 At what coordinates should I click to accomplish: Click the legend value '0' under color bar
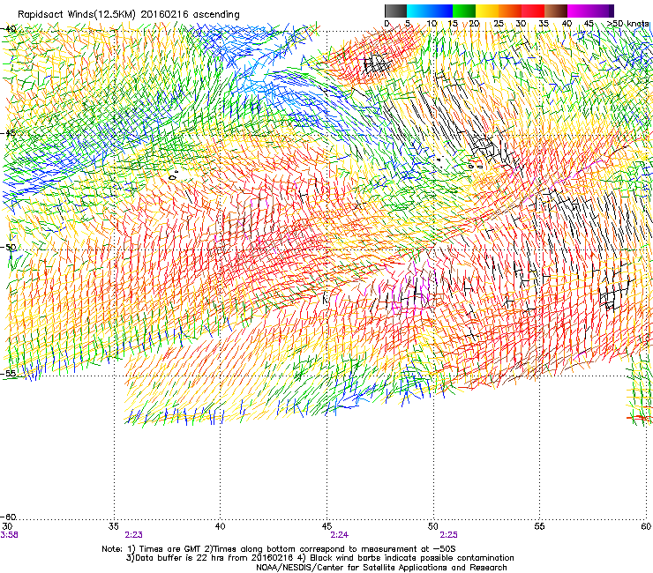387,24
